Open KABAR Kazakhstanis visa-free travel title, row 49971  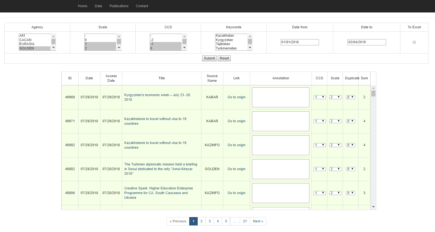[155, 121]
